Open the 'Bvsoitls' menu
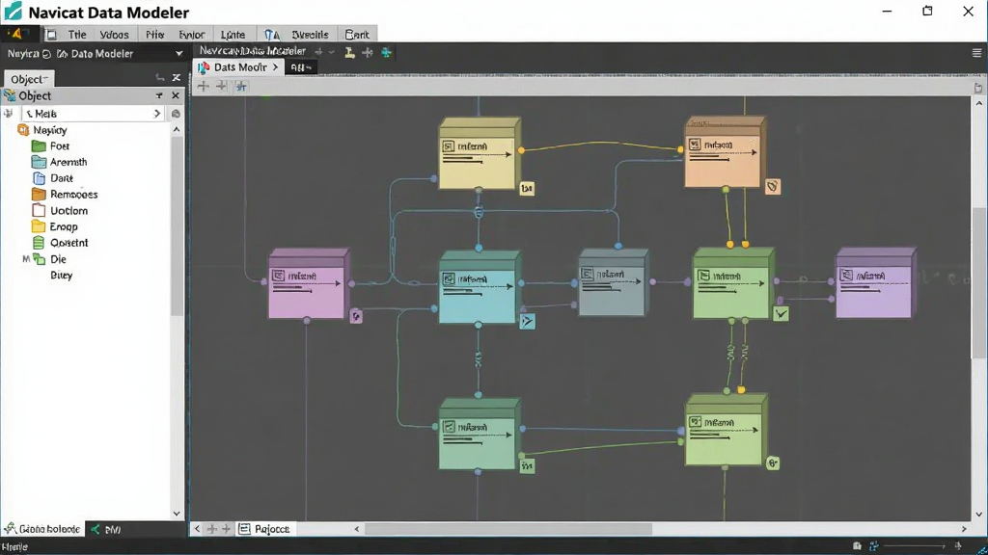The width and height of the screenshot is (988, 555). 310,35
